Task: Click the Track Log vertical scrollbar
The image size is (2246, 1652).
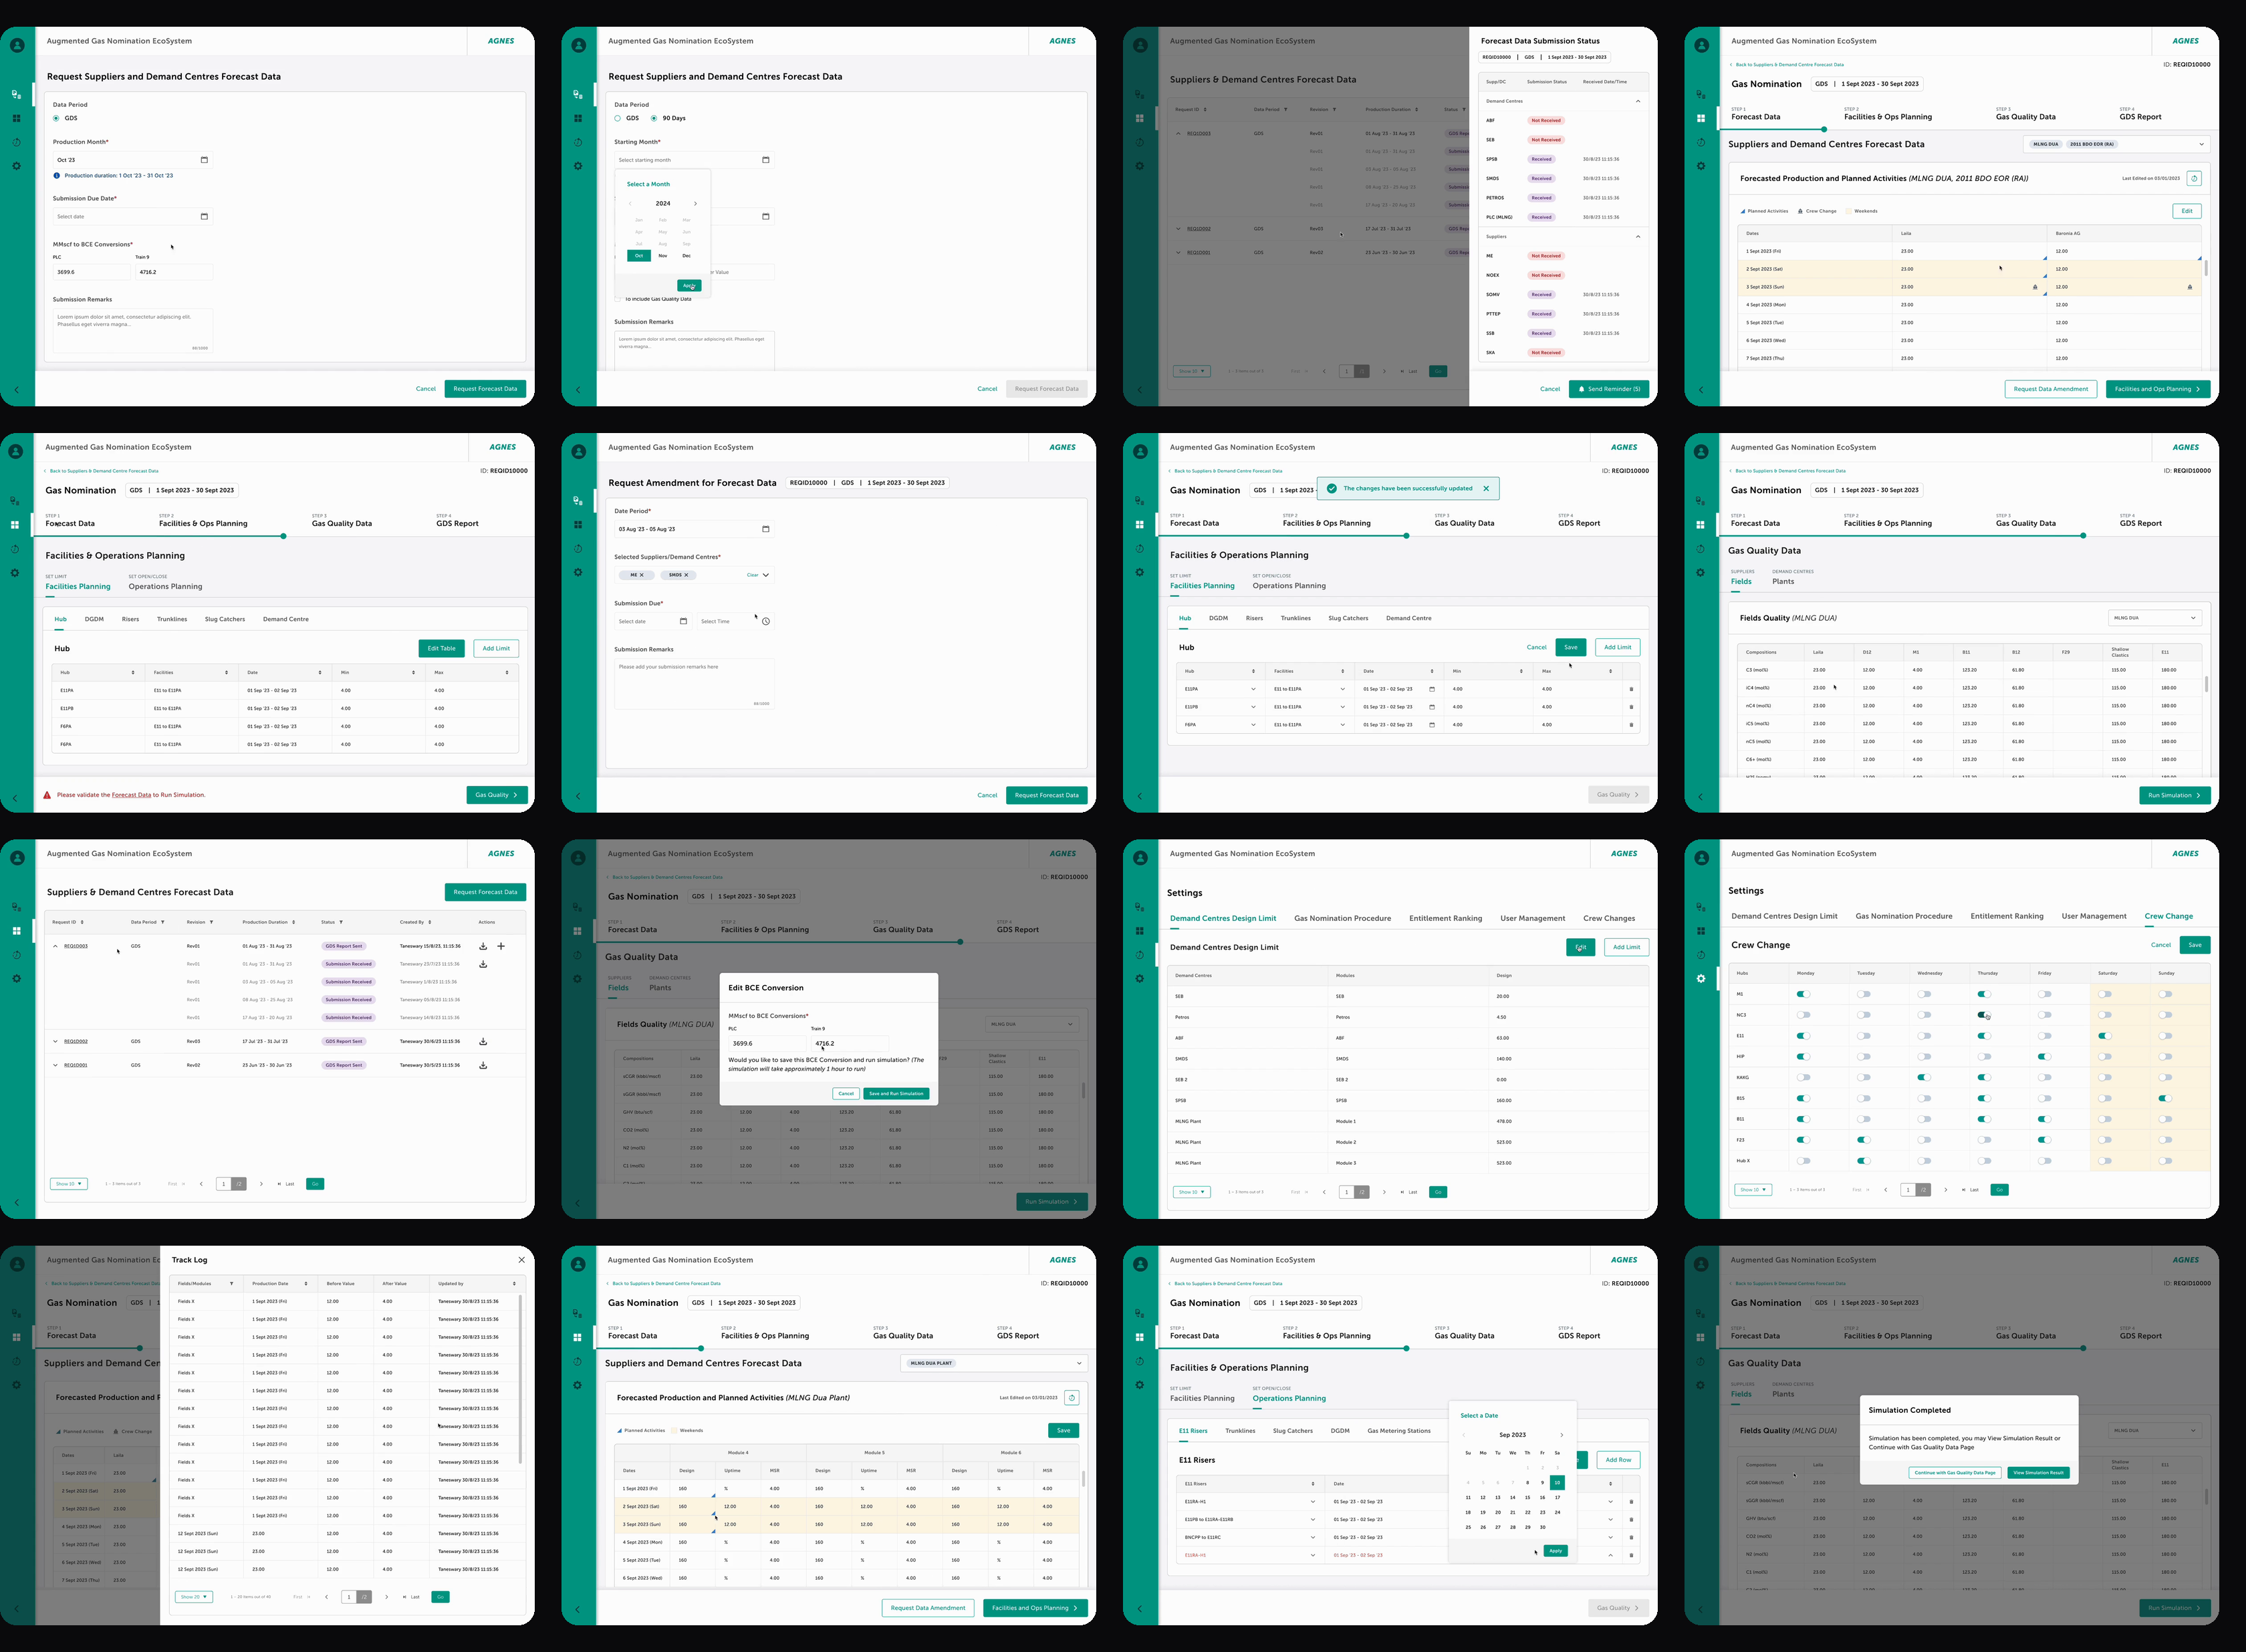Action: pyautogui.click(x=521, y=1380)
